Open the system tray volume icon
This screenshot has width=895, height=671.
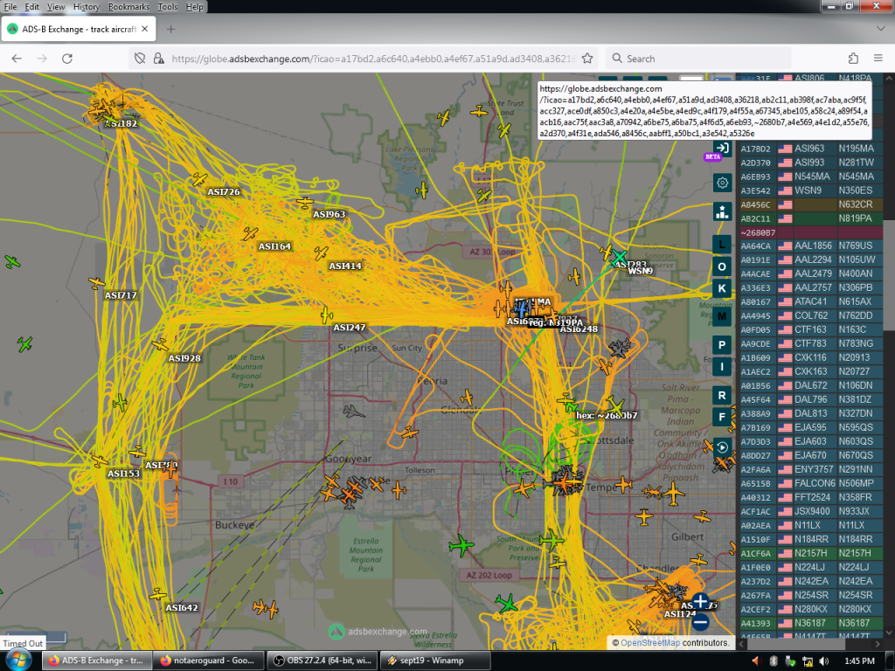[824, 661]
